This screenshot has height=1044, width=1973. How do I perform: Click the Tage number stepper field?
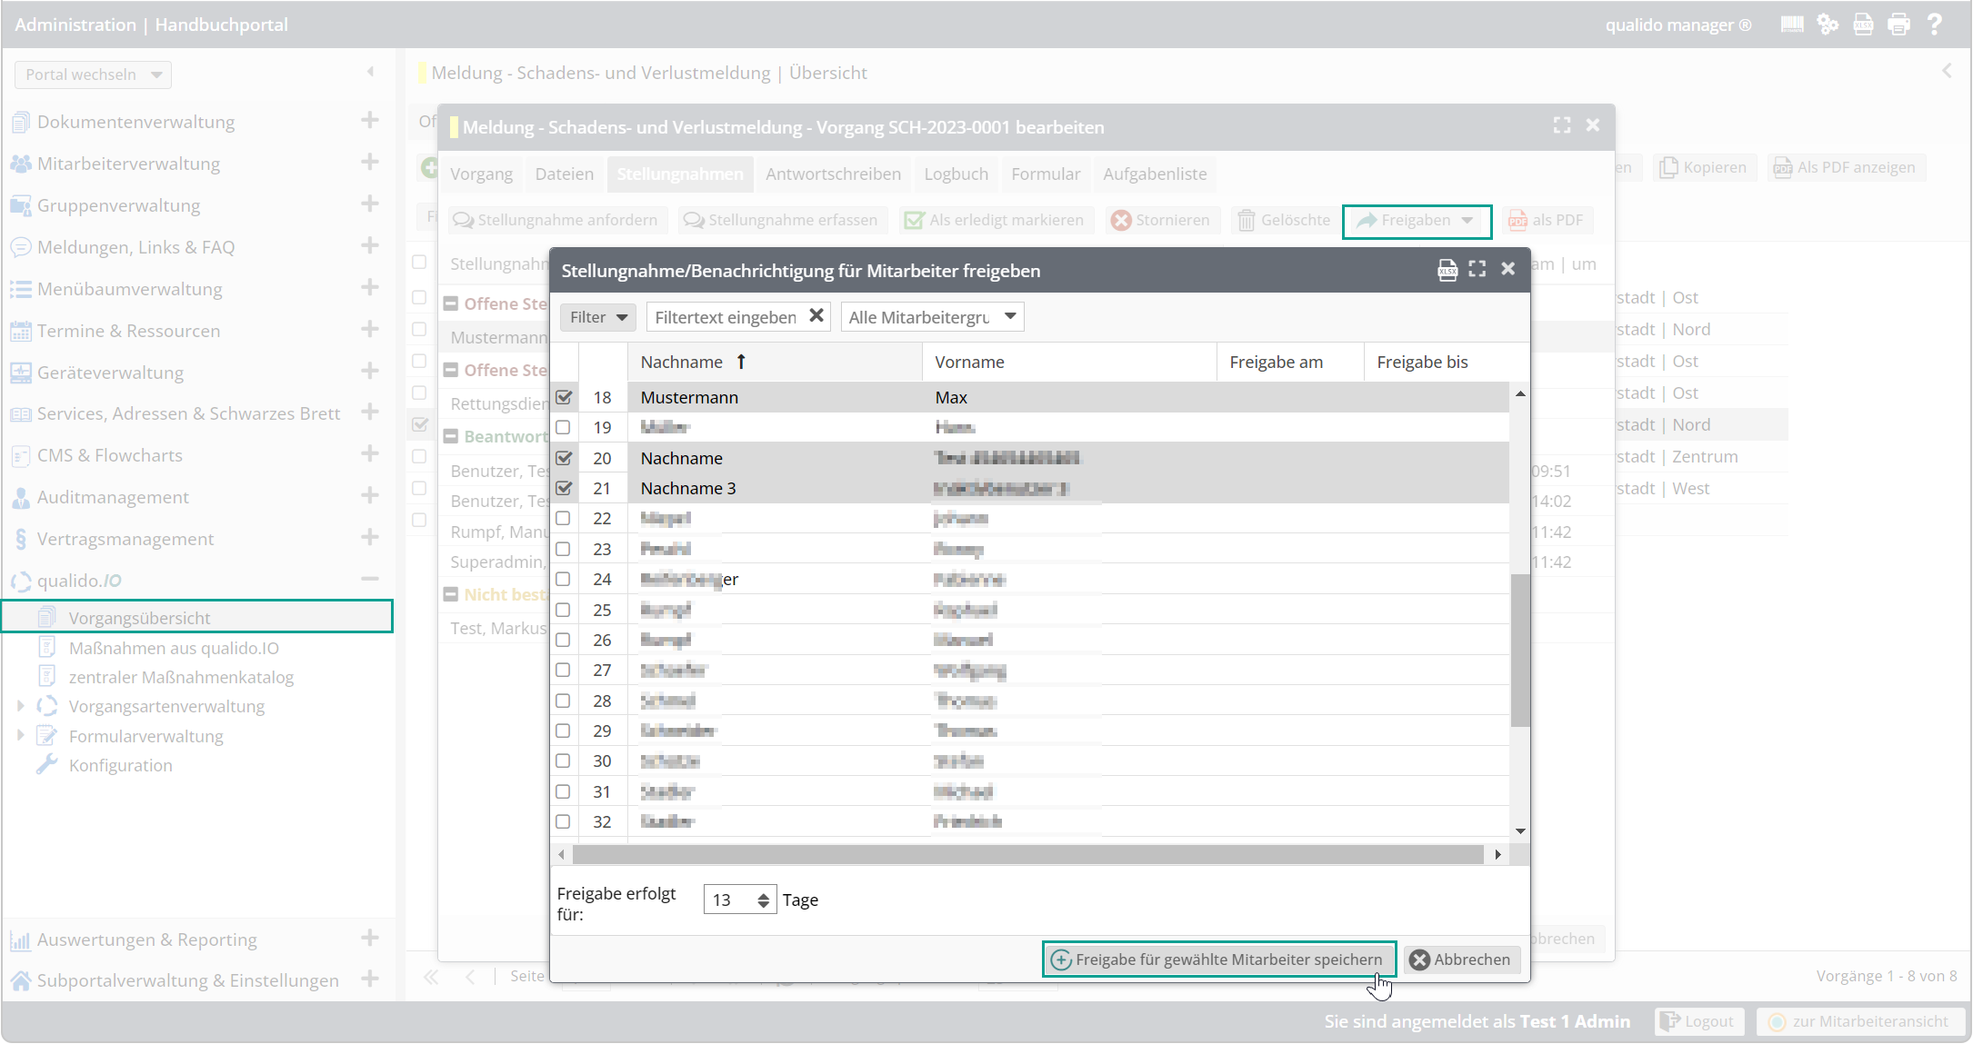tap(739, 900)
